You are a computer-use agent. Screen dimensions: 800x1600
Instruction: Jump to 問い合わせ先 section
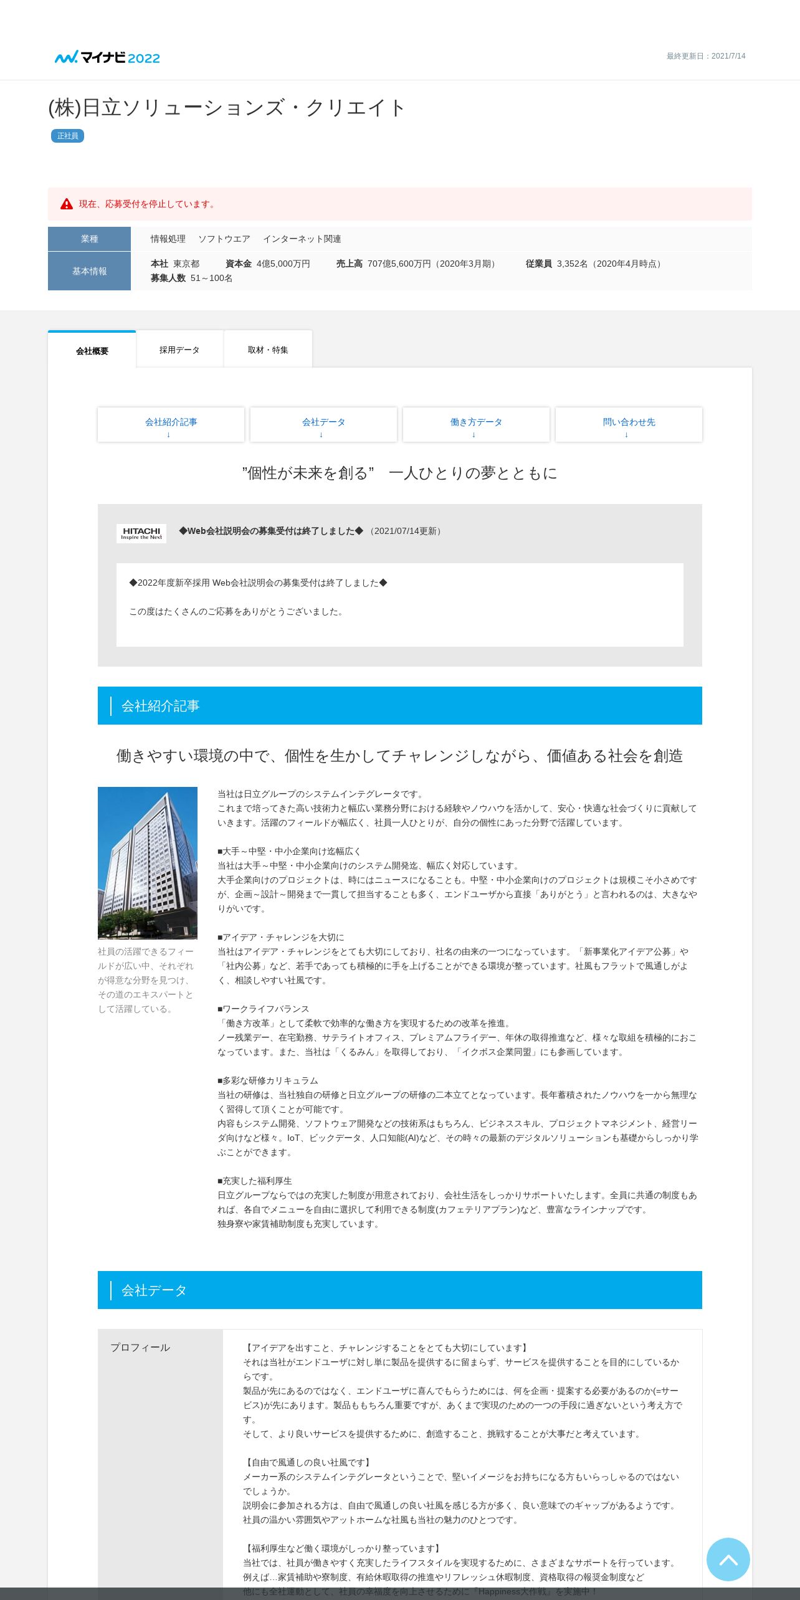pos(629,425)
